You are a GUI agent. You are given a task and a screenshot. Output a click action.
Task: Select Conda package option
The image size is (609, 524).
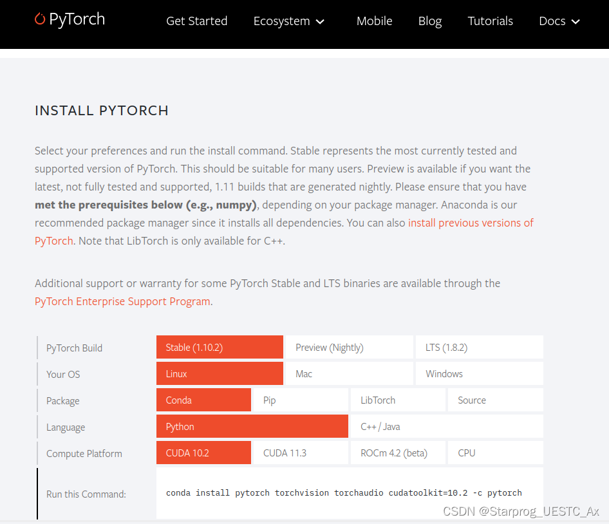[x=203, y=400]
